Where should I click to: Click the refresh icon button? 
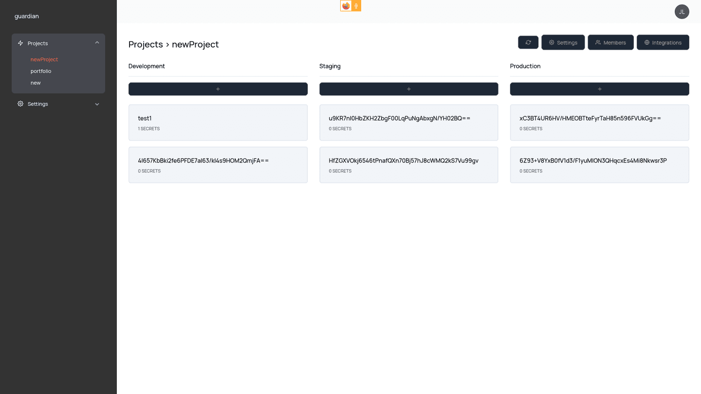pos(528,42)
